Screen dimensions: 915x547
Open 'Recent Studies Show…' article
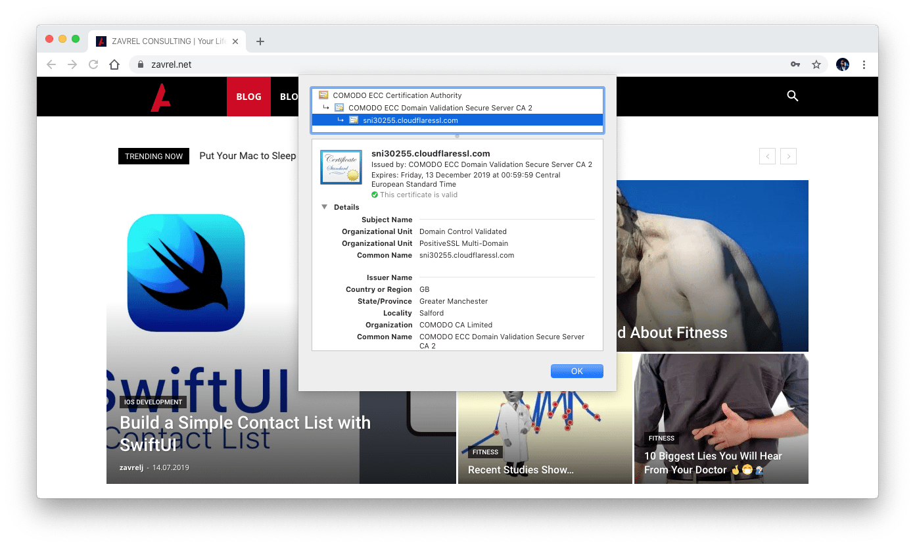point(521,470)
